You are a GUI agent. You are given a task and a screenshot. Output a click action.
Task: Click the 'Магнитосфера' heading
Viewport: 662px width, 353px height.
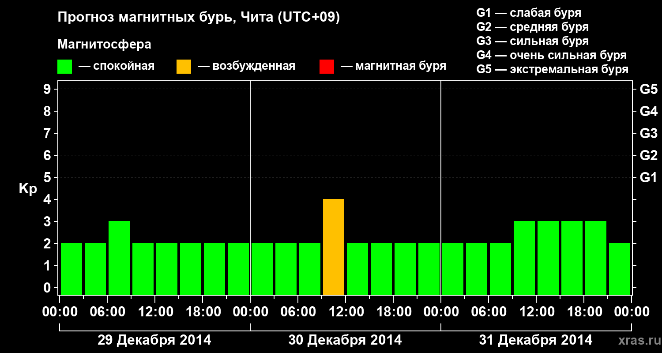click(x=105, y=45)
